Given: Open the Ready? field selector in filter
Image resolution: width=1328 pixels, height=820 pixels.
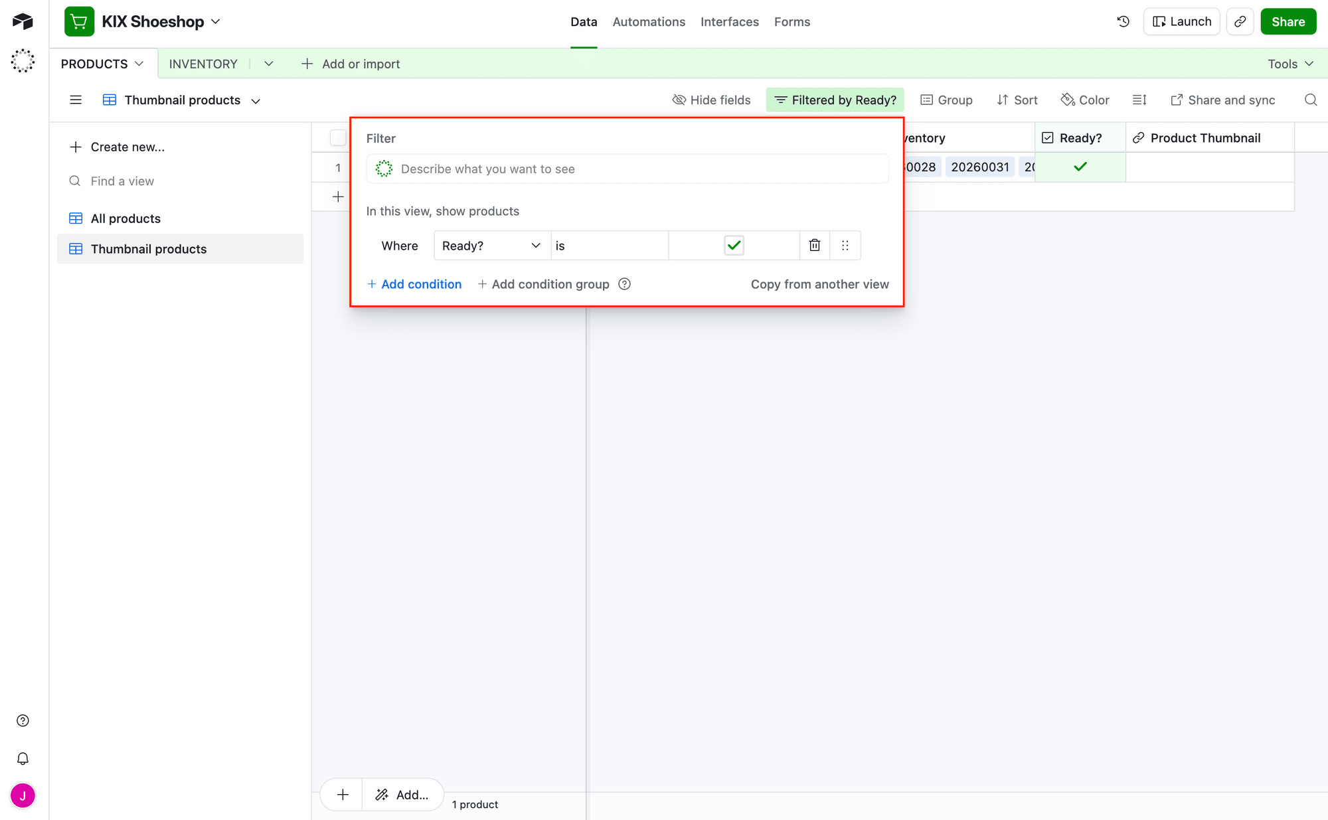Looking at the screenshot, I should click(x=491, y=245).
